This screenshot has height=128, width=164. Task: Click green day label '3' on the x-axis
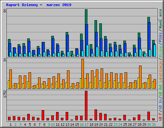[20, 124]
